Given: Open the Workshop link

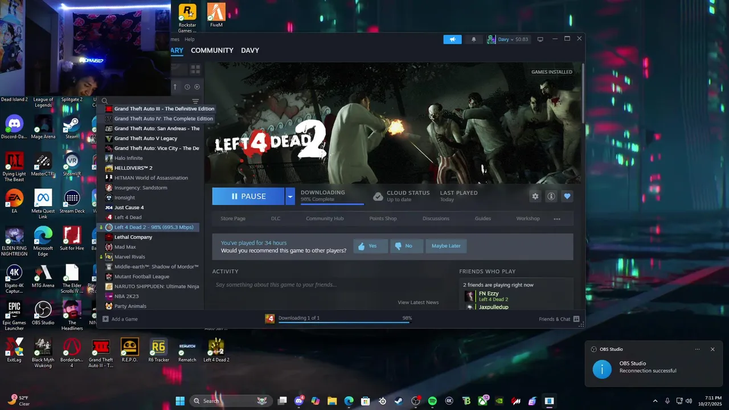Looking at the screenshot, I should [528, 219].
